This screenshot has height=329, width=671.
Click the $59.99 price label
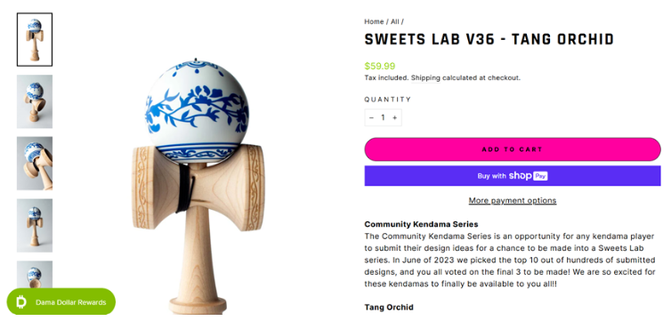click(x=380, y=66)
